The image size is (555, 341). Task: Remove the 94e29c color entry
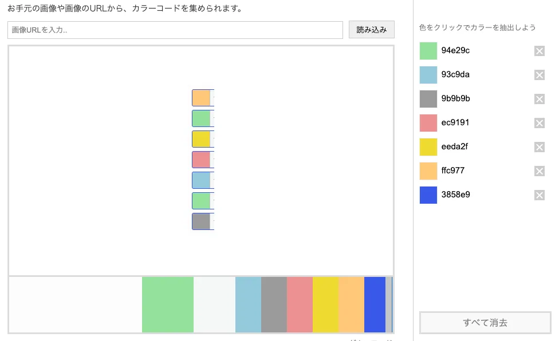tap(539, 51)
